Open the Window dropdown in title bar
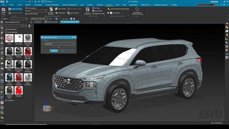Viewport: 229px width, 129px height. [49, 1]
